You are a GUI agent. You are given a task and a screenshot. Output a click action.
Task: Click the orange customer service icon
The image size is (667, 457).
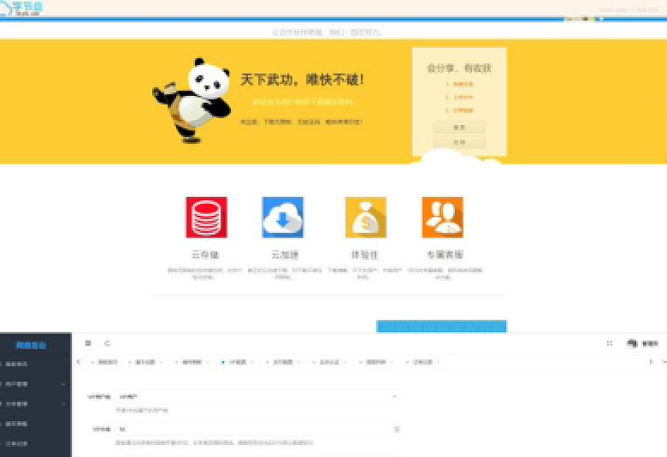(442, 217)
